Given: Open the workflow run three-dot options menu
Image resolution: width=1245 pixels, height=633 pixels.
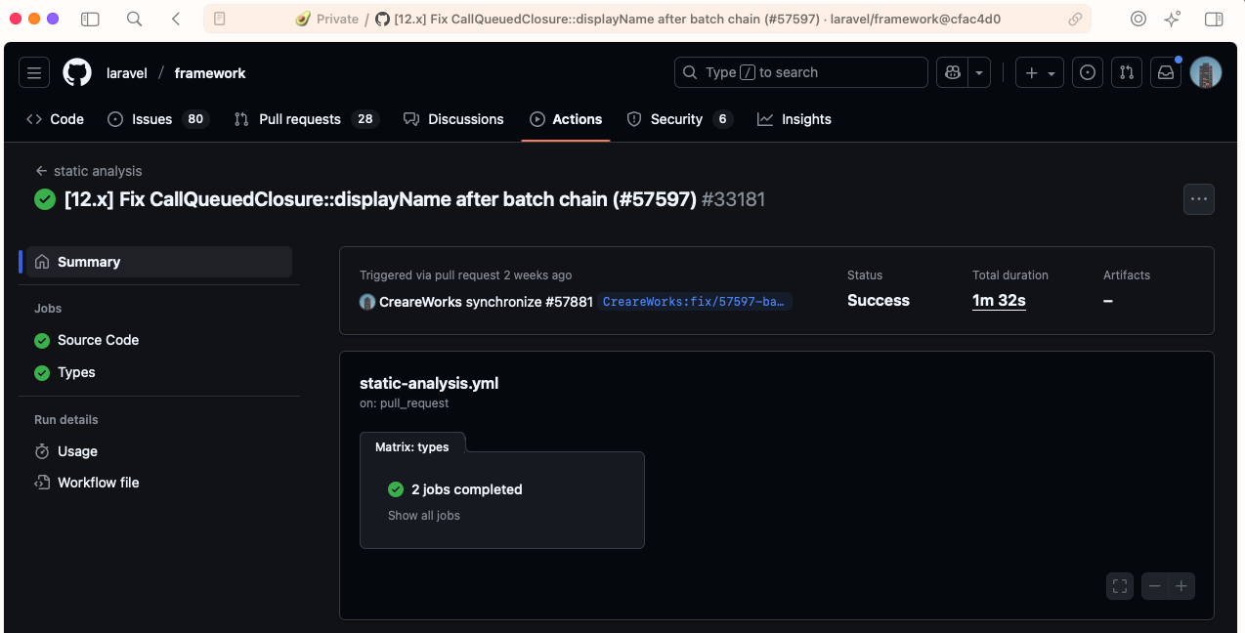Looking at the screenshot, I should pyautogui.click(x=1199, y=199).
